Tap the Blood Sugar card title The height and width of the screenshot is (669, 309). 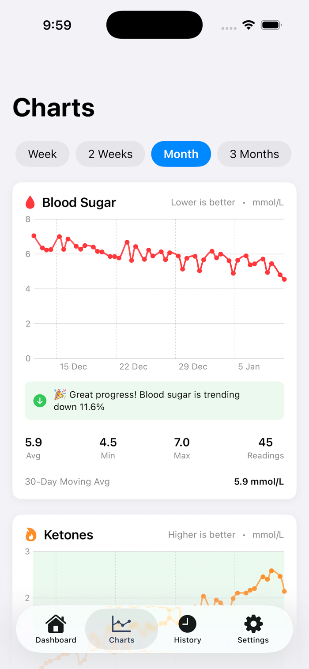click(x=79, y=203)
